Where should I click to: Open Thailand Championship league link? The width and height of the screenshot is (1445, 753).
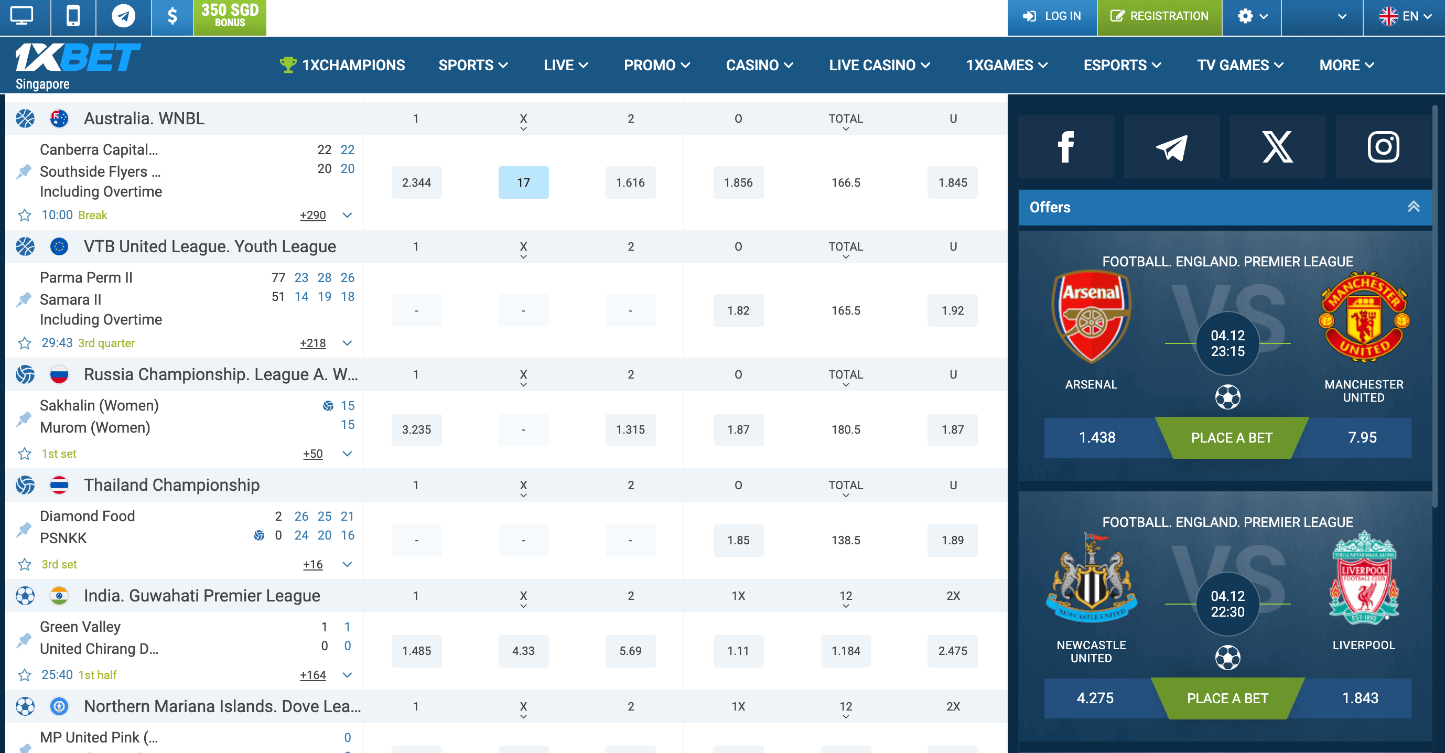(x=171, y=485)
